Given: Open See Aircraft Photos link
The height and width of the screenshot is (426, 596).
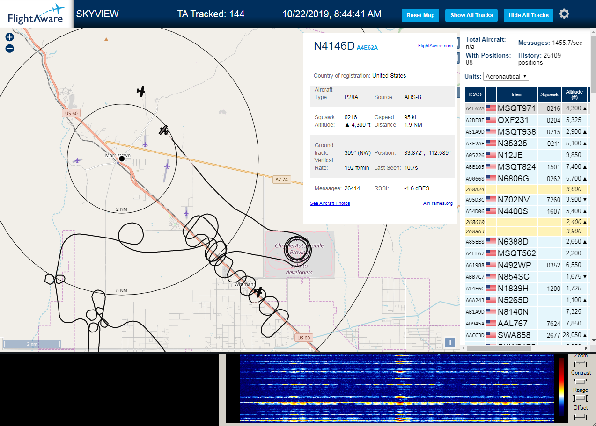Looking at the screenshot, I should coord(330,203).
